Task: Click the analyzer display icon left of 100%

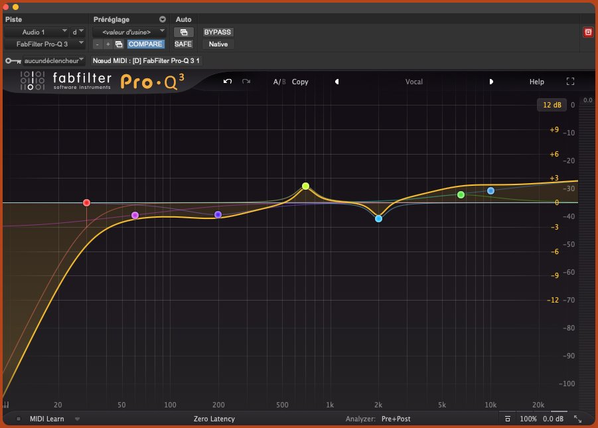Action: coord(508,419)
